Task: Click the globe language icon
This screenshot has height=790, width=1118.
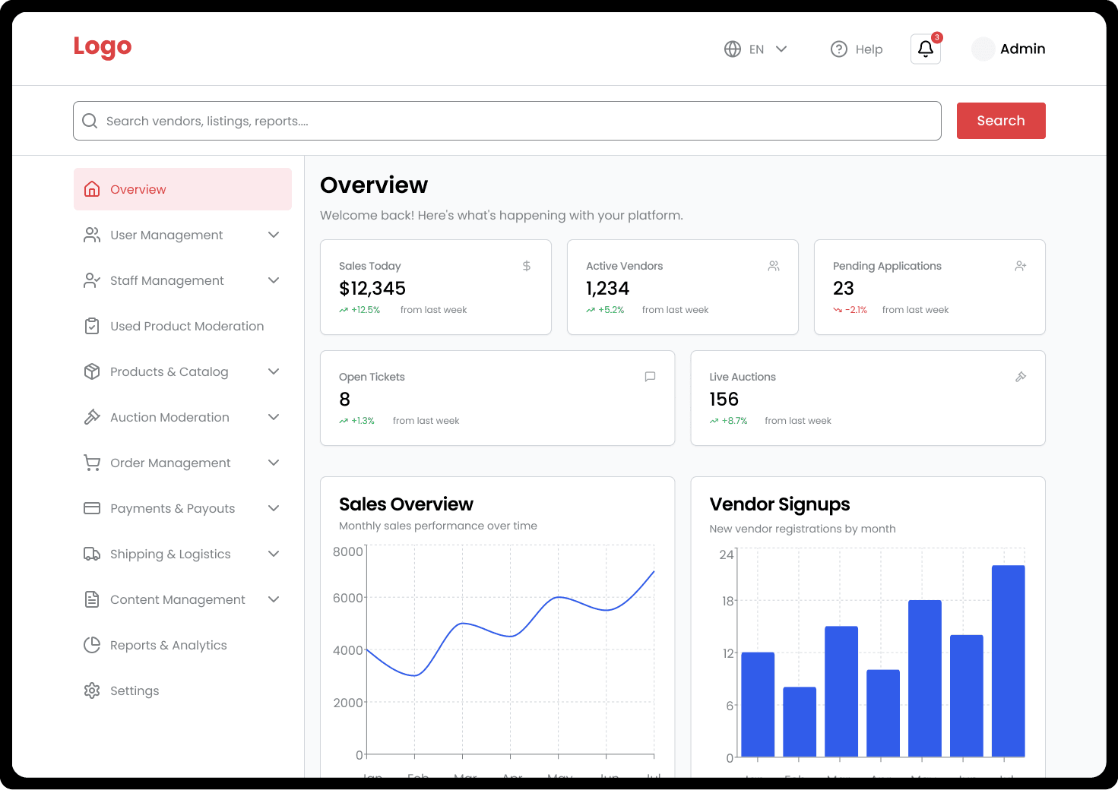Action: pos(732,49)
